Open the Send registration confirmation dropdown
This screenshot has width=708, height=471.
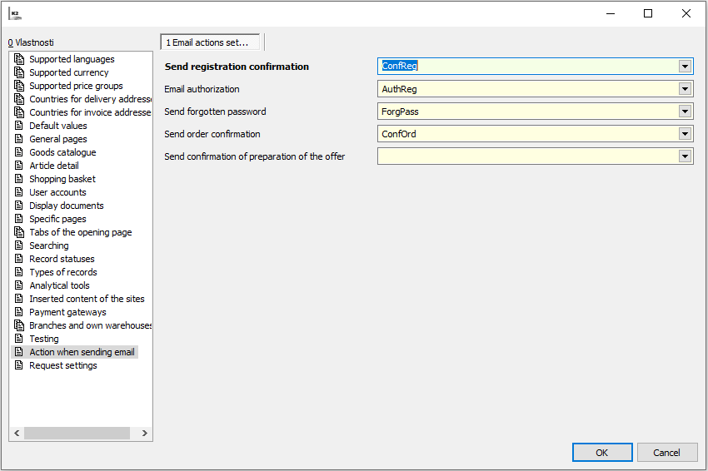[x=685, y=67]
